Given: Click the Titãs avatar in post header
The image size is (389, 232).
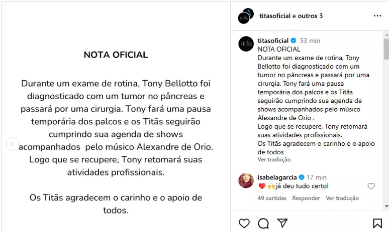Looking at the screenshot, I should point(244,16).
